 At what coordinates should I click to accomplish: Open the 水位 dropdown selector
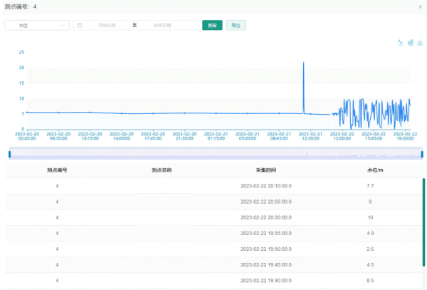point(37,26)
